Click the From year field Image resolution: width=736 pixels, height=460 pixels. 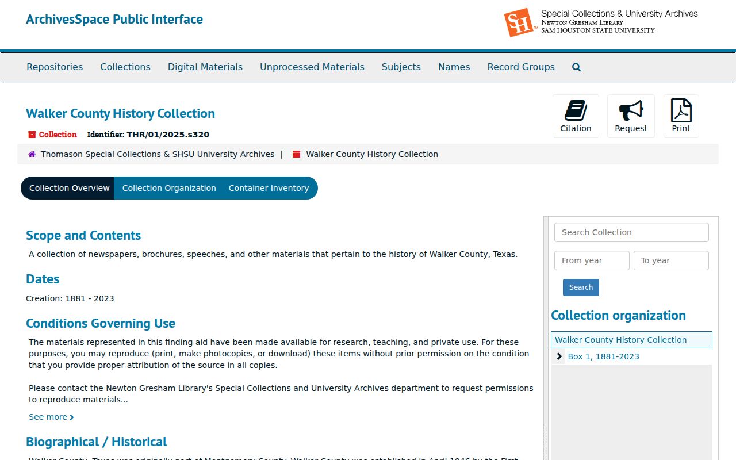pos(592,260)
